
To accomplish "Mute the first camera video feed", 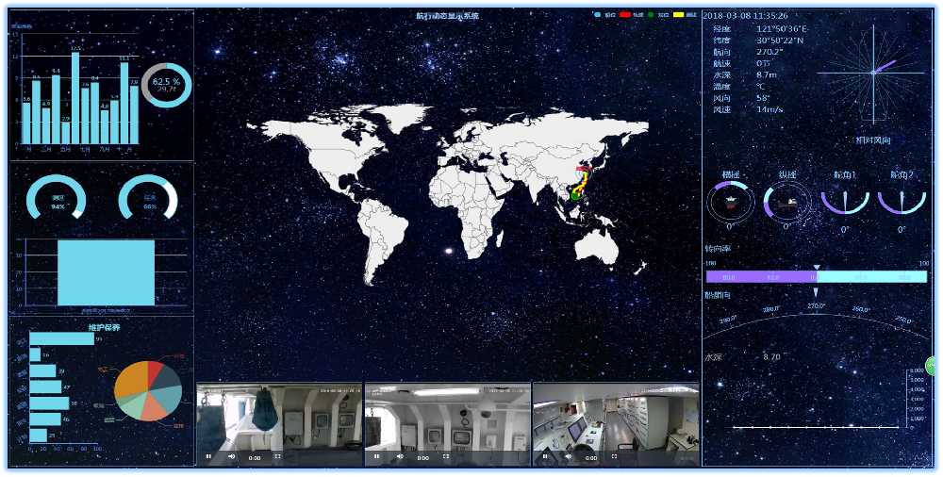I will click(x=232, y=456).
